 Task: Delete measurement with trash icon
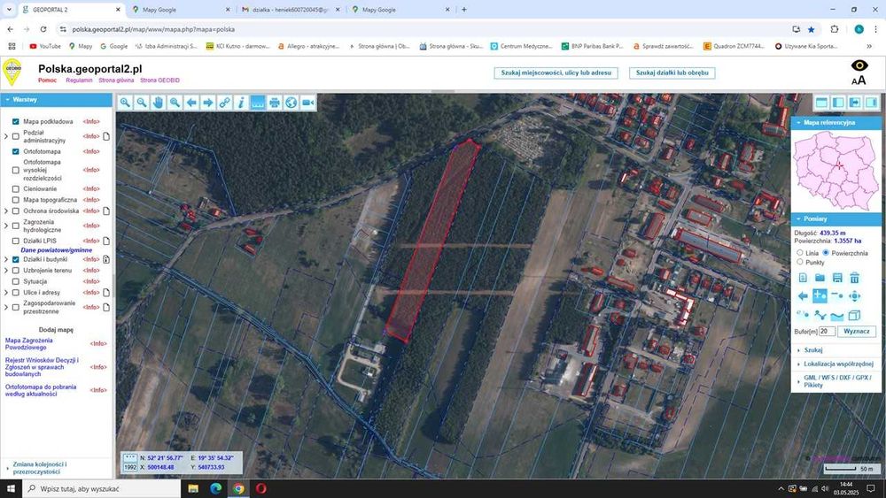tap(855, 278)
